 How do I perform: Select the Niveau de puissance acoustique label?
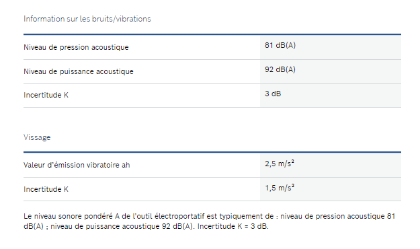tap(79, 71)
